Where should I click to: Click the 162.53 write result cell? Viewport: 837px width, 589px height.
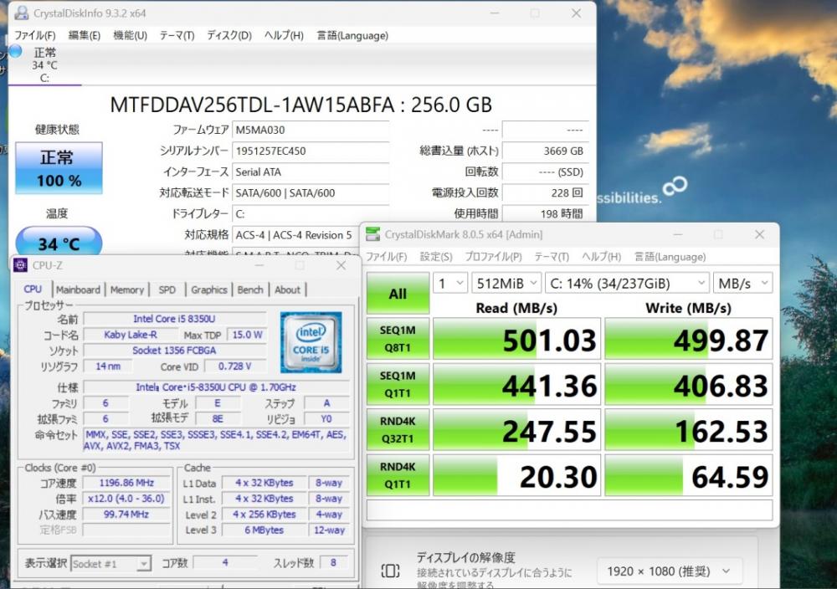pyautogui.click(x=689, y=429)
